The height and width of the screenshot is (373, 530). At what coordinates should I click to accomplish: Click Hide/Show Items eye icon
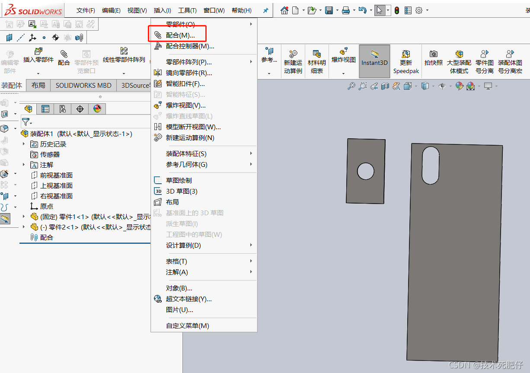[x=442, y=86]
